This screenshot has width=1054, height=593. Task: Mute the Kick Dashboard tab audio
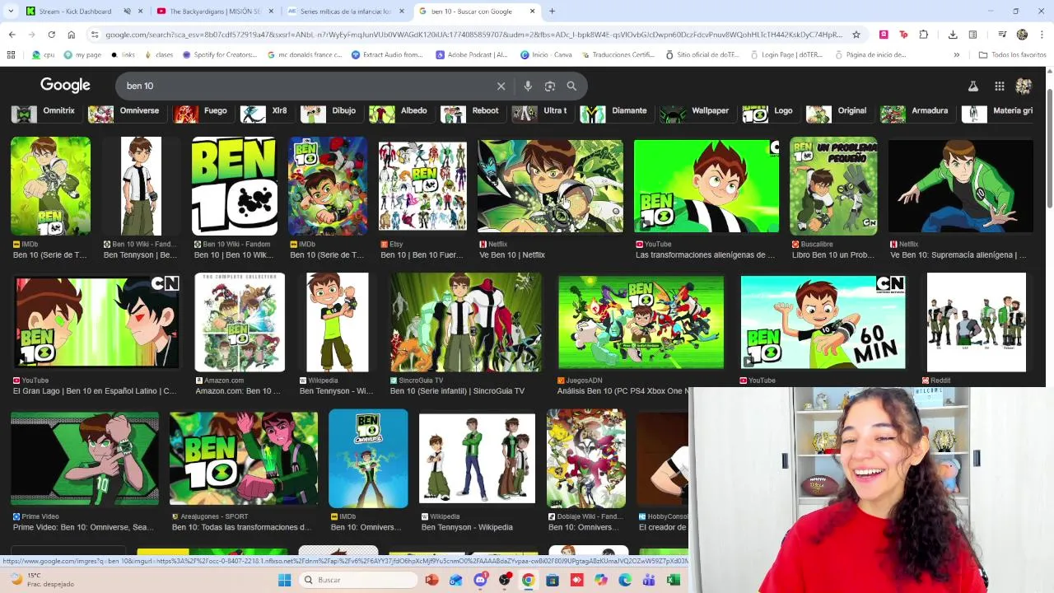pos(127,12)
